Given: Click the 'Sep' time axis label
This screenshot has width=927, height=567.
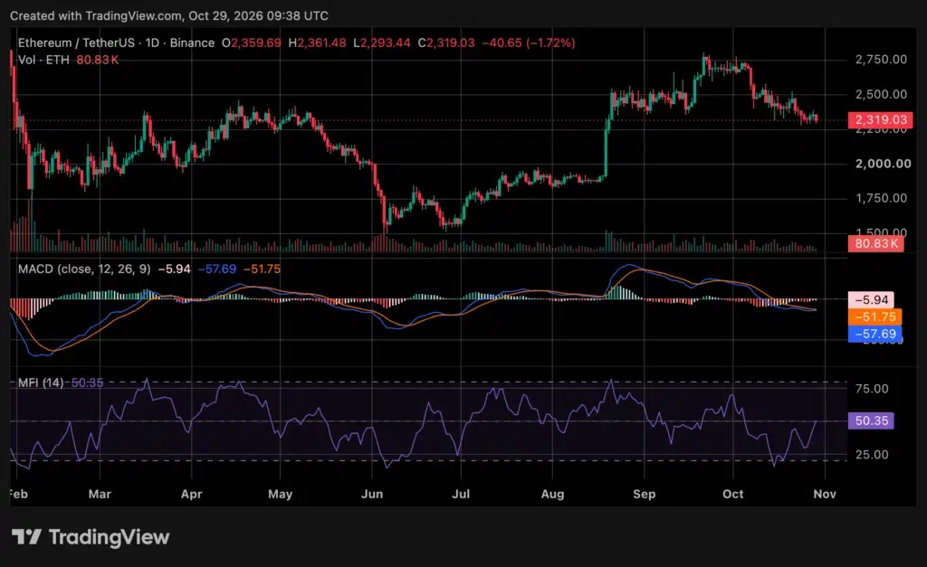Looking at the screenshot, I should 644,494.
